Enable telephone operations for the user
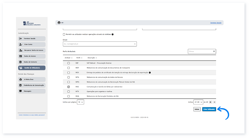Image resolution: width=249 pixels, height=138 pixels. (64, 34)
